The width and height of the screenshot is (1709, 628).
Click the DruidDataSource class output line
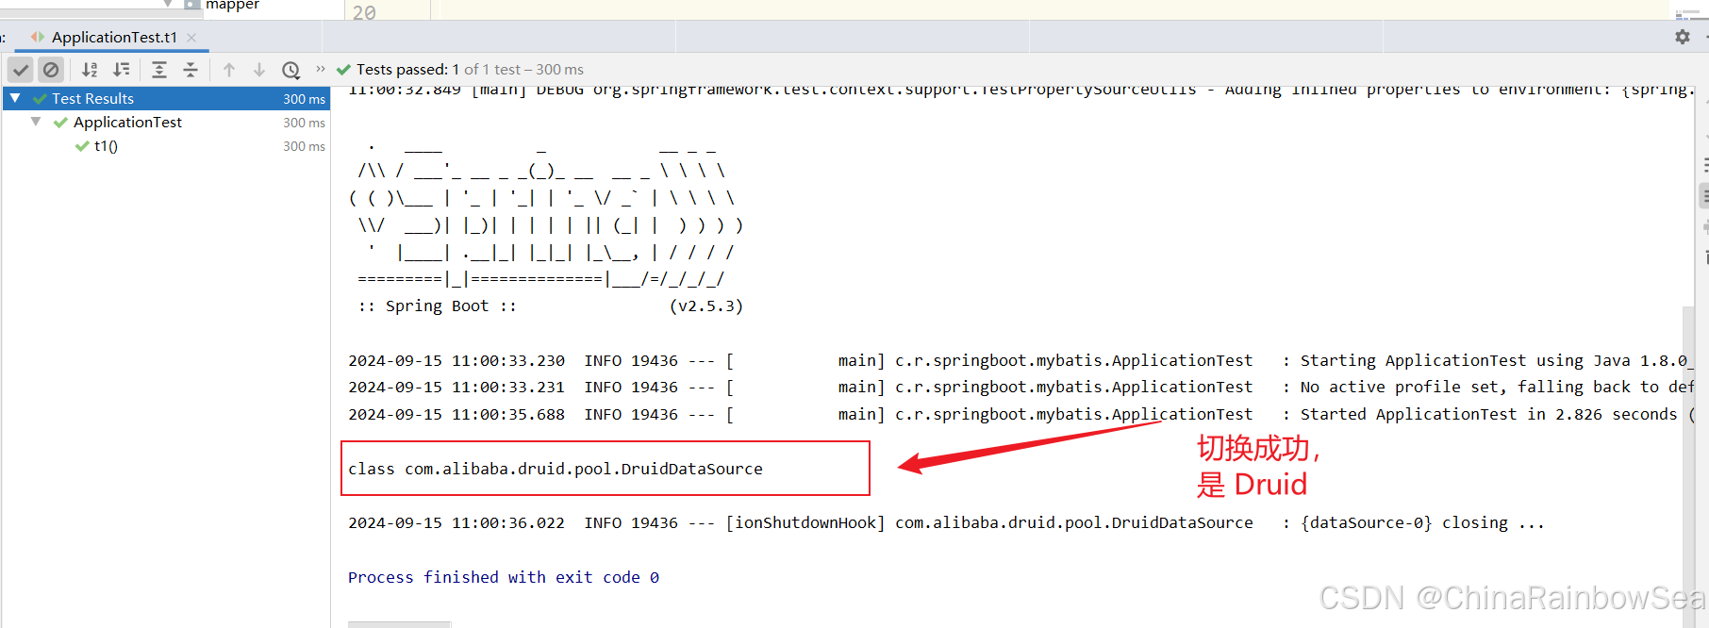[555, 469]
